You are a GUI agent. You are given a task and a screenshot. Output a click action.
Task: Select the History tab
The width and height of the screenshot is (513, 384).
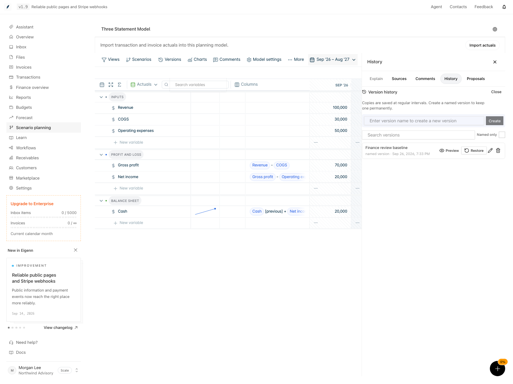pyautogui.click(x=451, y=79)
